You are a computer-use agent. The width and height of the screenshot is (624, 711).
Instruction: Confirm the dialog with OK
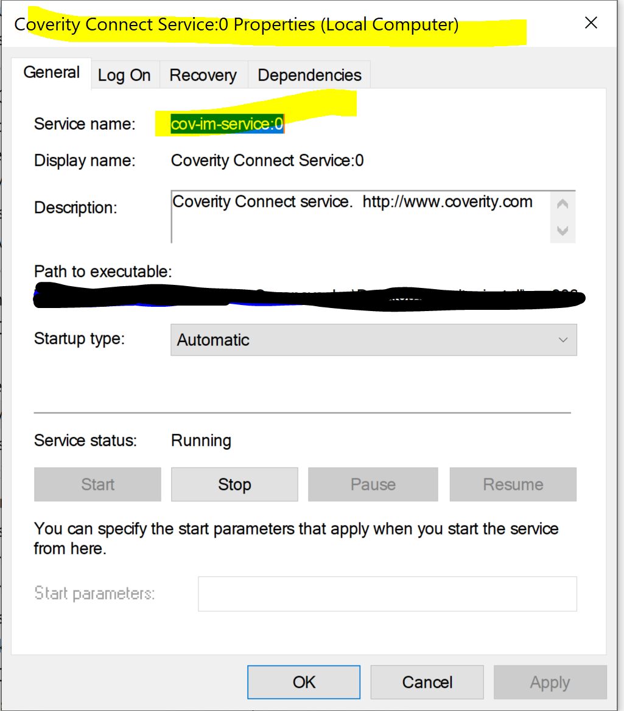click(304, 682)
